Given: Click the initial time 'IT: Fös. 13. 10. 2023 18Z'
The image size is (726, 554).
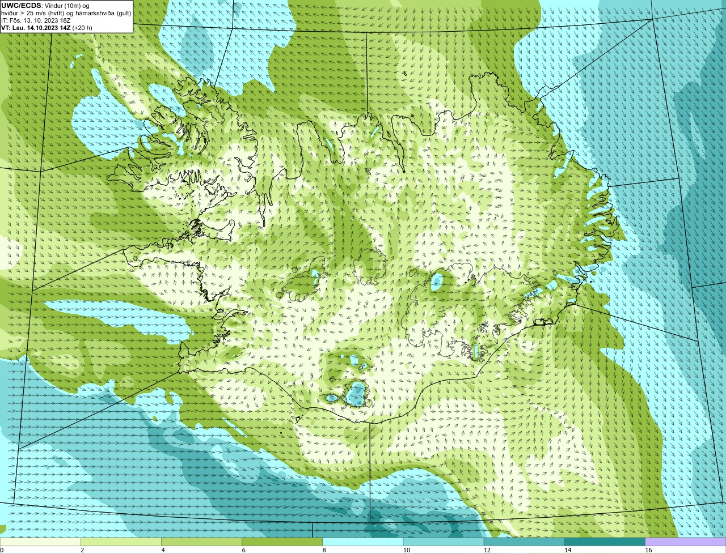Looking at the screenshot, I should (x=36, y=20).
